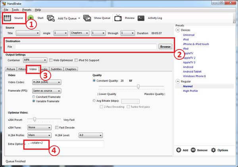
Task: Select the AppleTV 3 preset
Action: (189, 63)
